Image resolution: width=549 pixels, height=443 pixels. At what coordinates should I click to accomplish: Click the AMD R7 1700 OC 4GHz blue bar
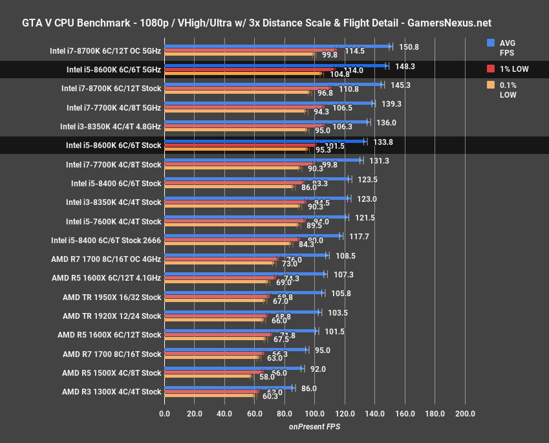246,255
